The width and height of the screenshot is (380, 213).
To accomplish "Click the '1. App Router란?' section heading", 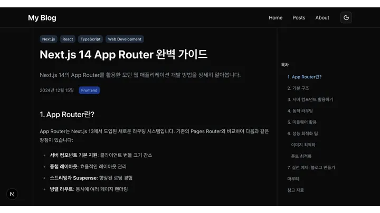I will 67,115.
